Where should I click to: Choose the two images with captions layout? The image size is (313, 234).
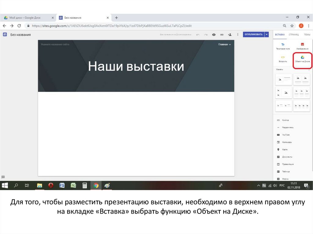point(301,79)
